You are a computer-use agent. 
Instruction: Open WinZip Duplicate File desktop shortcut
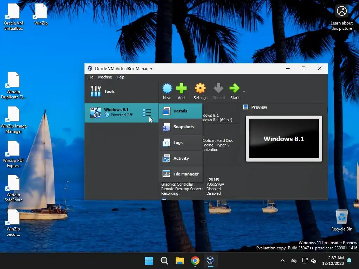pos(13,85)
